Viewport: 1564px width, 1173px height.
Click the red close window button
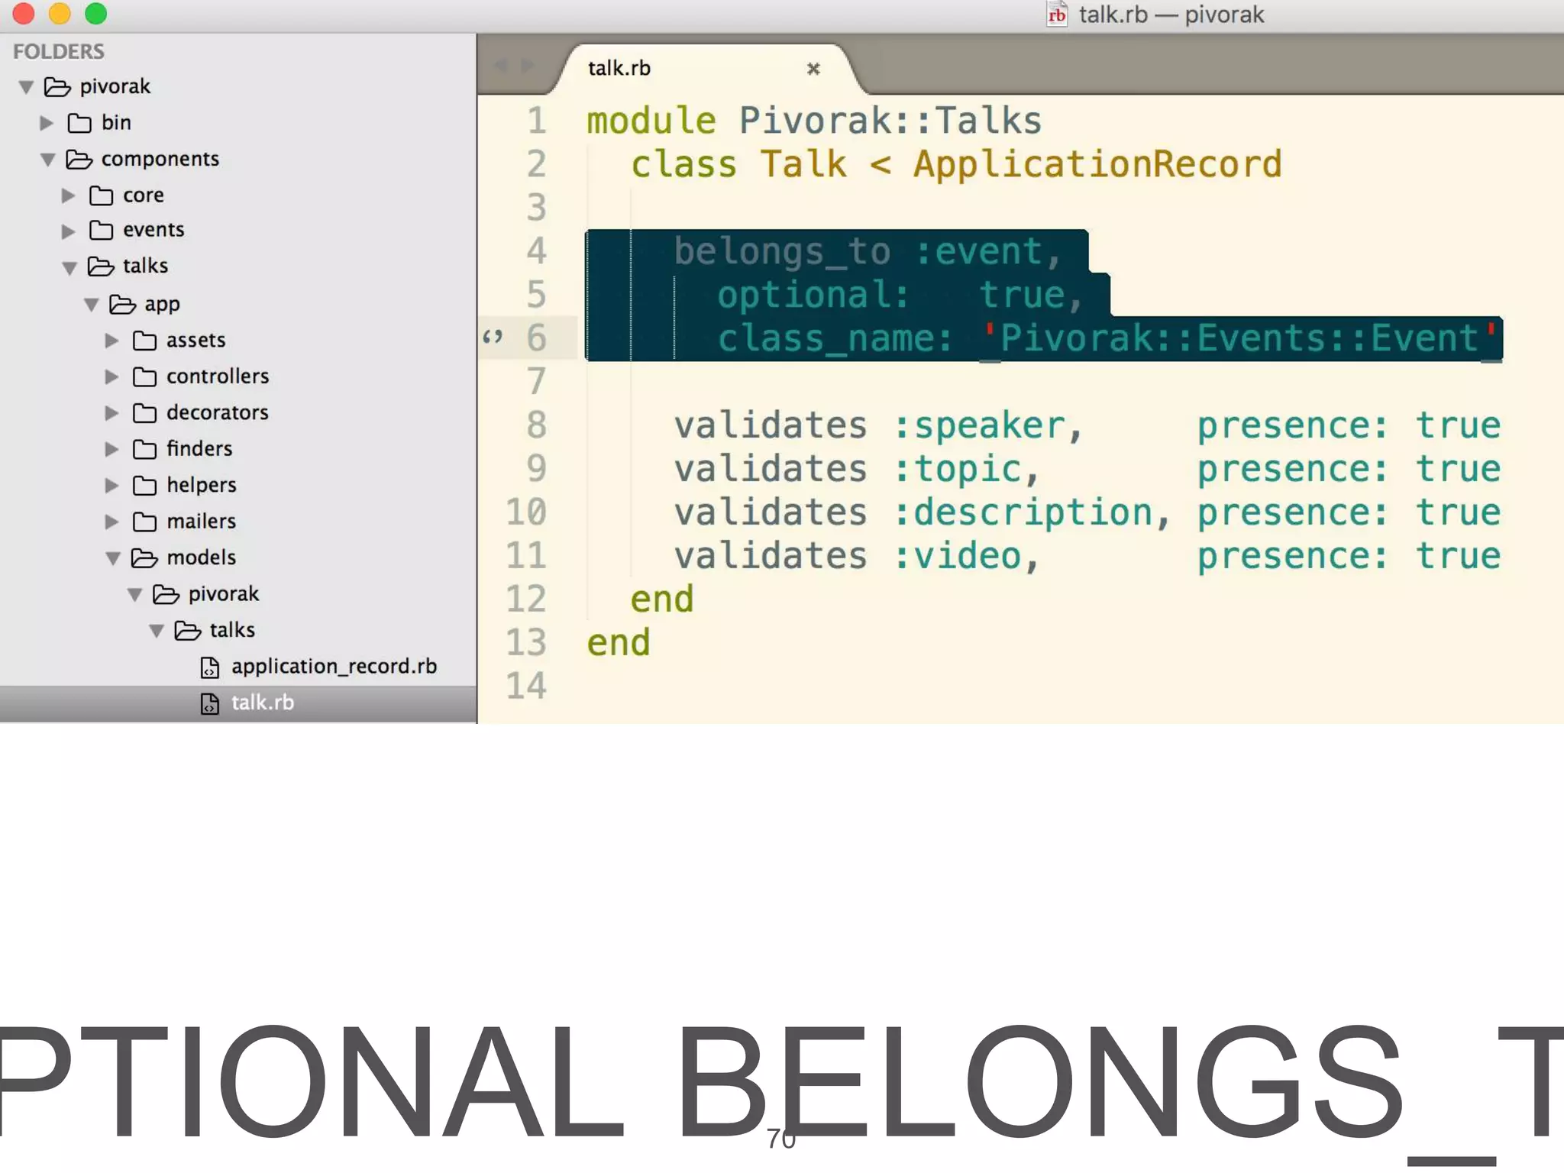point(24,13)
